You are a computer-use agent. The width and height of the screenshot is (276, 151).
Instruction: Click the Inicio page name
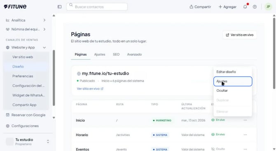[80, 121]
